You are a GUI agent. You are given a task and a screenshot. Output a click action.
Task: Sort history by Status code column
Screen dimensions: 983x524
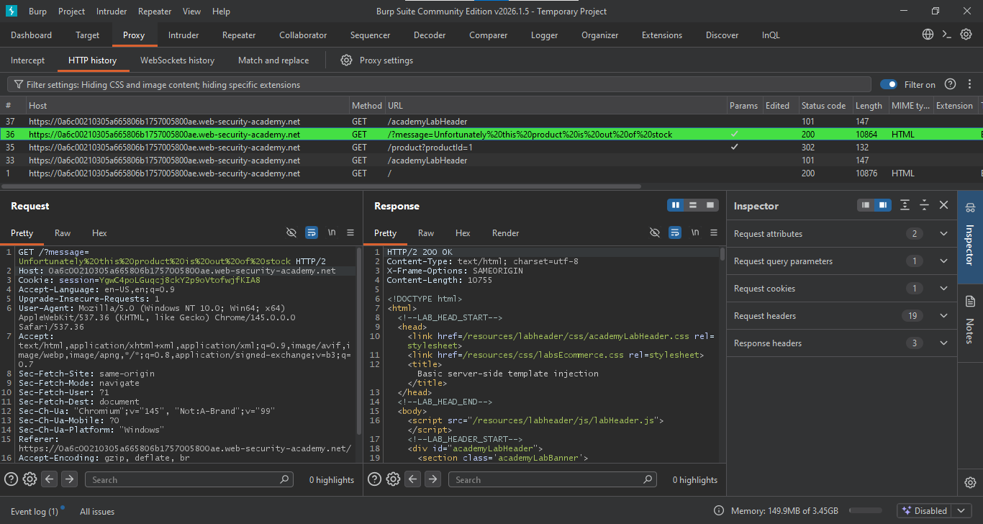coord(825,105)
